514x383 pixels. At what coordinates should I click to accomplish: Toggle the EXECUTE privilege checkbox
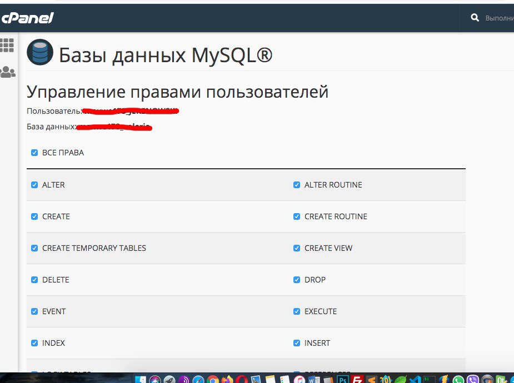click(x=297, y=311)
